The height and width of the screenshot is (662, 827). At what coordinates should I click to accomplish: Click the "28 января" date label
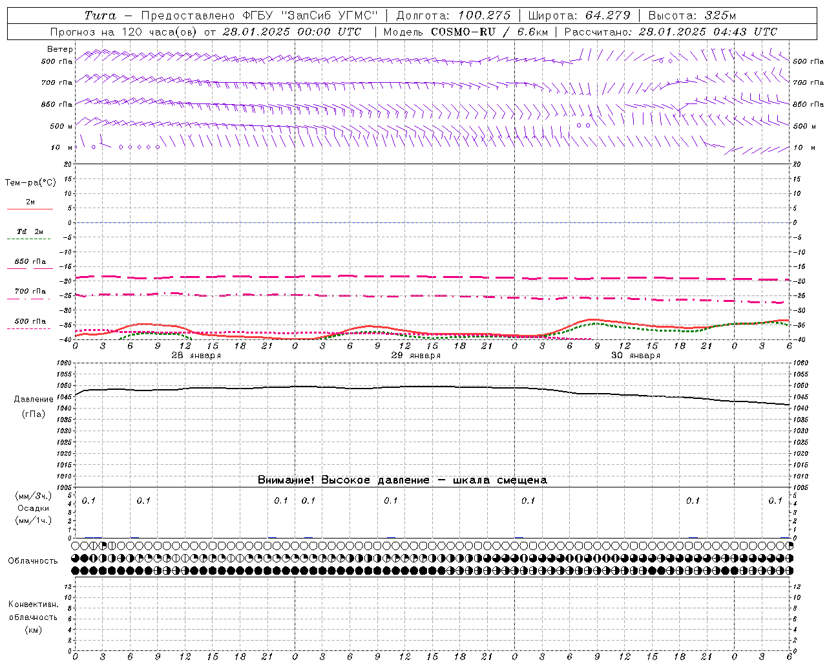[196, 356]
